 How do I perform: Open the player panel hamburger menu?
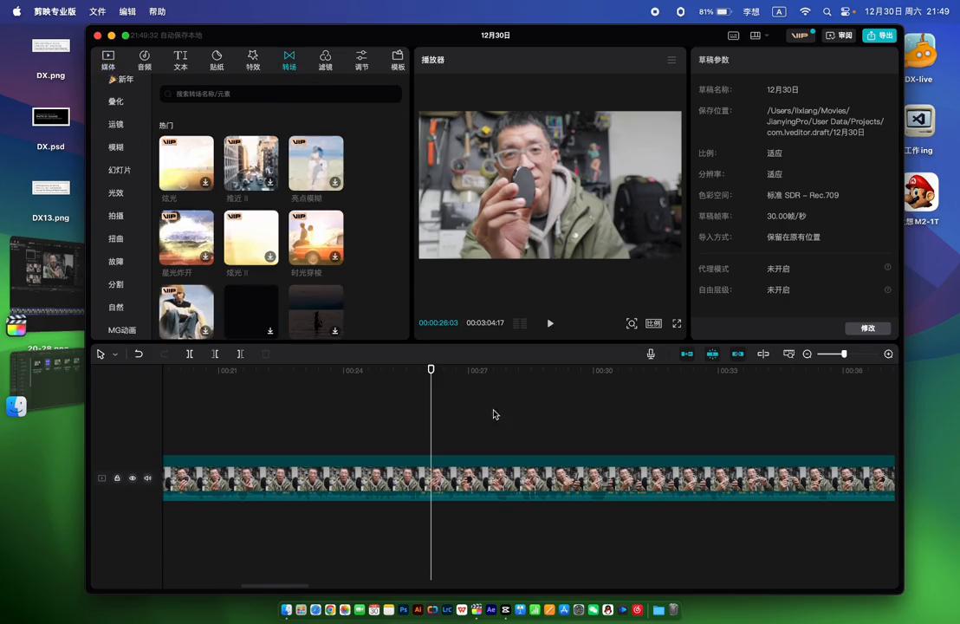(671, 60)
